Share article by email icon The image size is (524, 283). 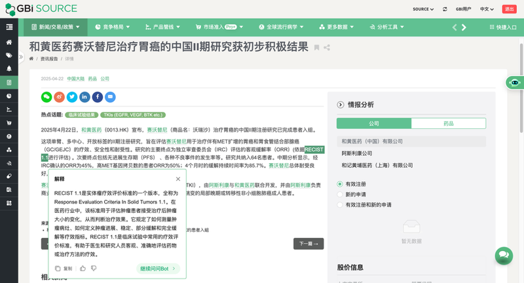[x=110, y=97]
